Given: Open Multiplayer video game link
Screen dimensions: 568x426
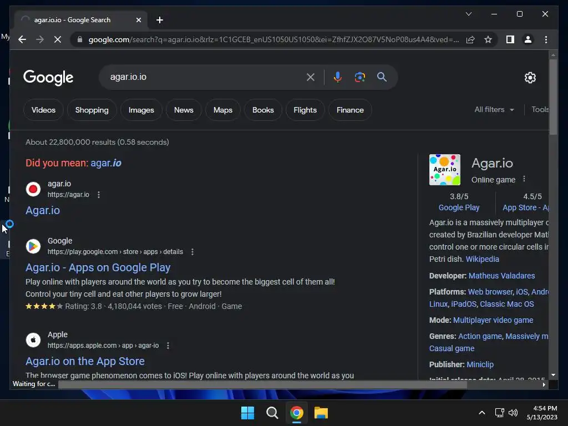Looking at the screenshot, I should tap(493, 320).
